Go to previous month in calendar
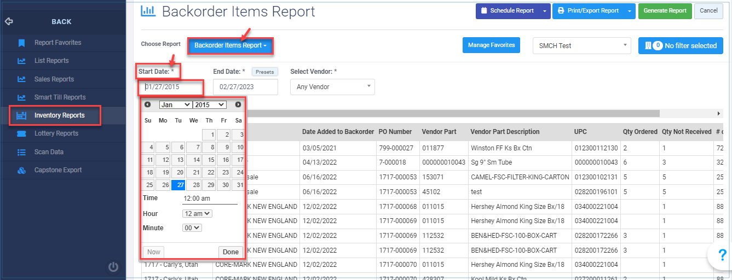732x280 pixels. (x=147, y=104)
